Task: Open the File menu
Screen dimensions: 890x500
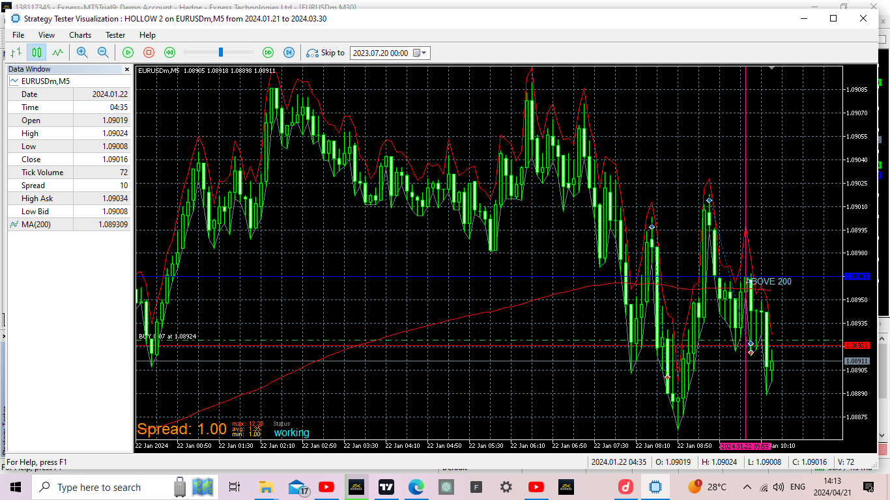Action: pos(18,35)
